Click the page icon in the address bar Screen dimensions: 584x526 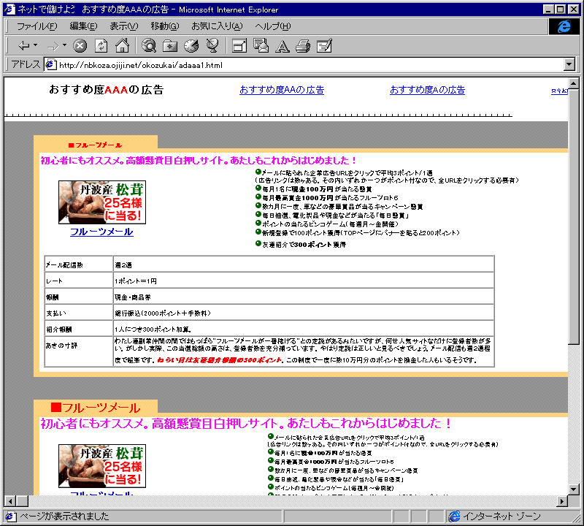coord(50,65)
